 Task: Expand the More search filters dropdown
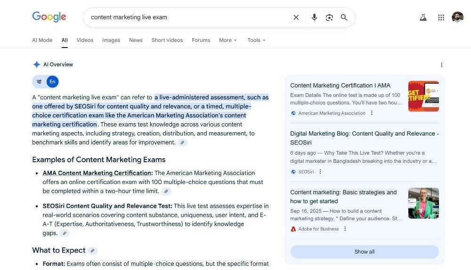pos(228,40)
